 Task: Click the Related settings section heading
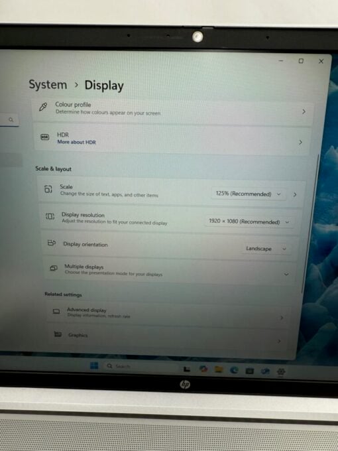pos(63,294)
